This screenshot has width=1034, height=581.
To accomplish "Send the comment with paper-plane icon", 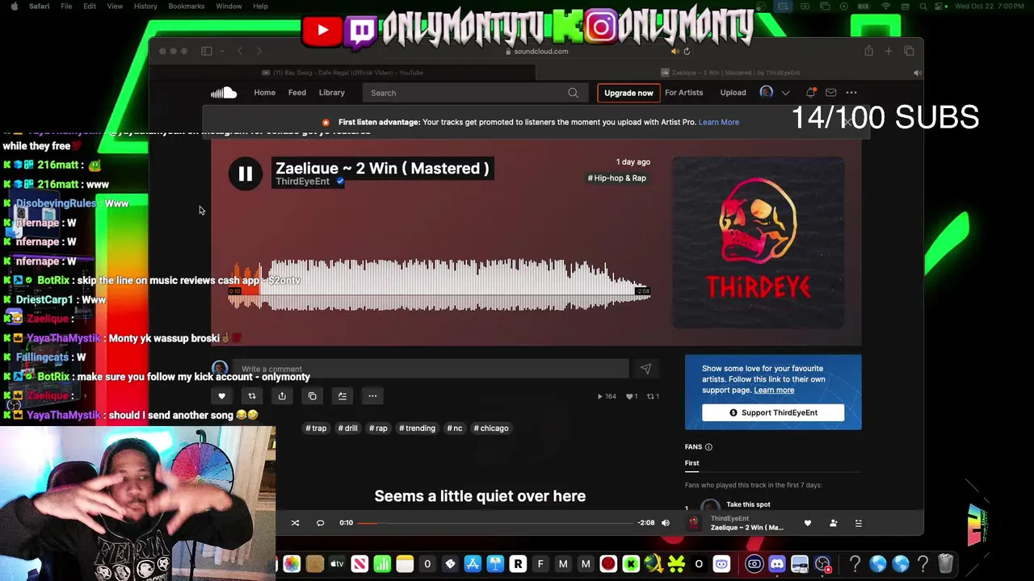I will pyautogui.click(x=645, y=369).
